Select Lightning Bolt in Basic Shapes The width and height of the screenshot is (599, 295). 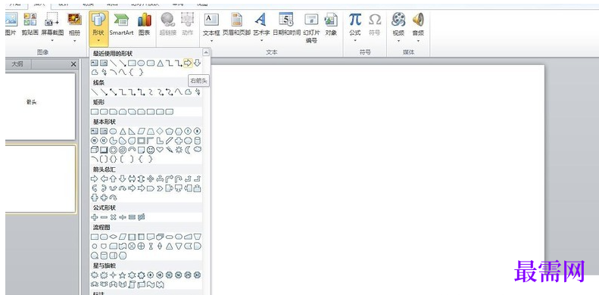(169, 150)
